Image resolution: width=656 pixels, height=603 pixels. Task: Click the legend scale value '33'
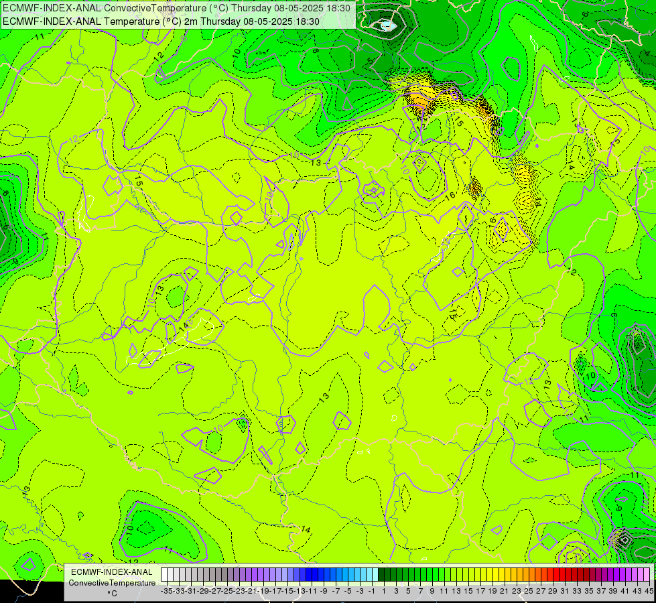pos(577,591)
